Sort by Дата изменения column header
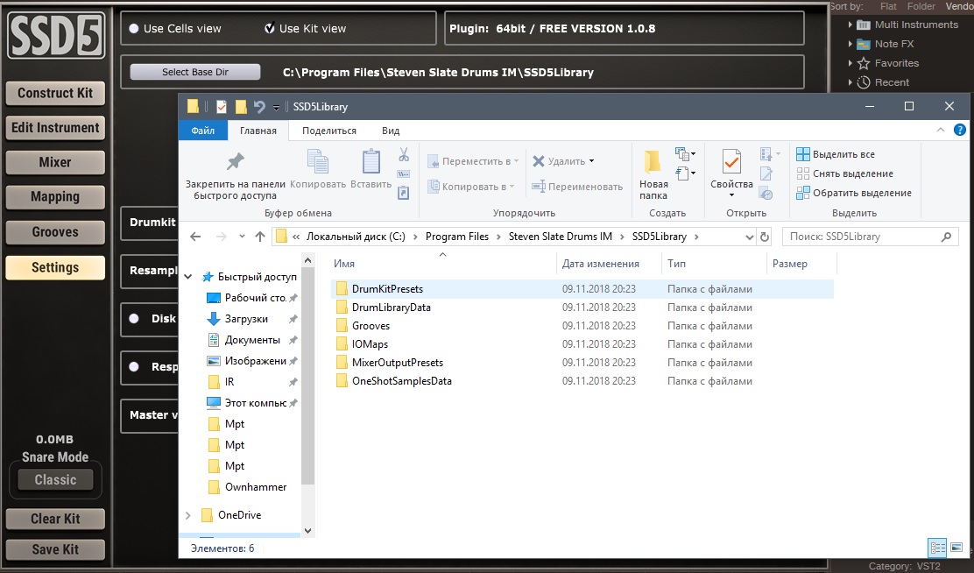This screenshot has height=573, width=974. [x=601, y=264]
